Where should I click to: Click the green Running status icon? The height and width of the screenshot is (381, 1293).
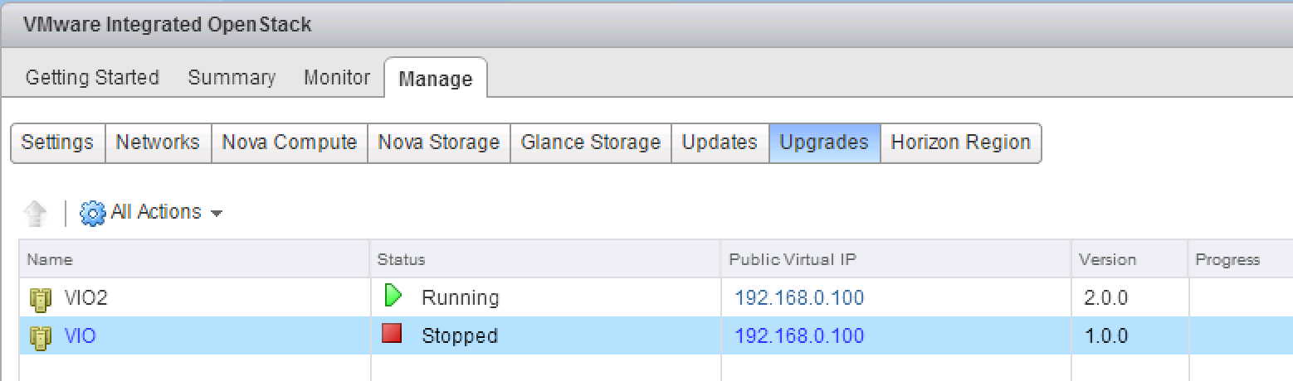[x=393, y=296]
